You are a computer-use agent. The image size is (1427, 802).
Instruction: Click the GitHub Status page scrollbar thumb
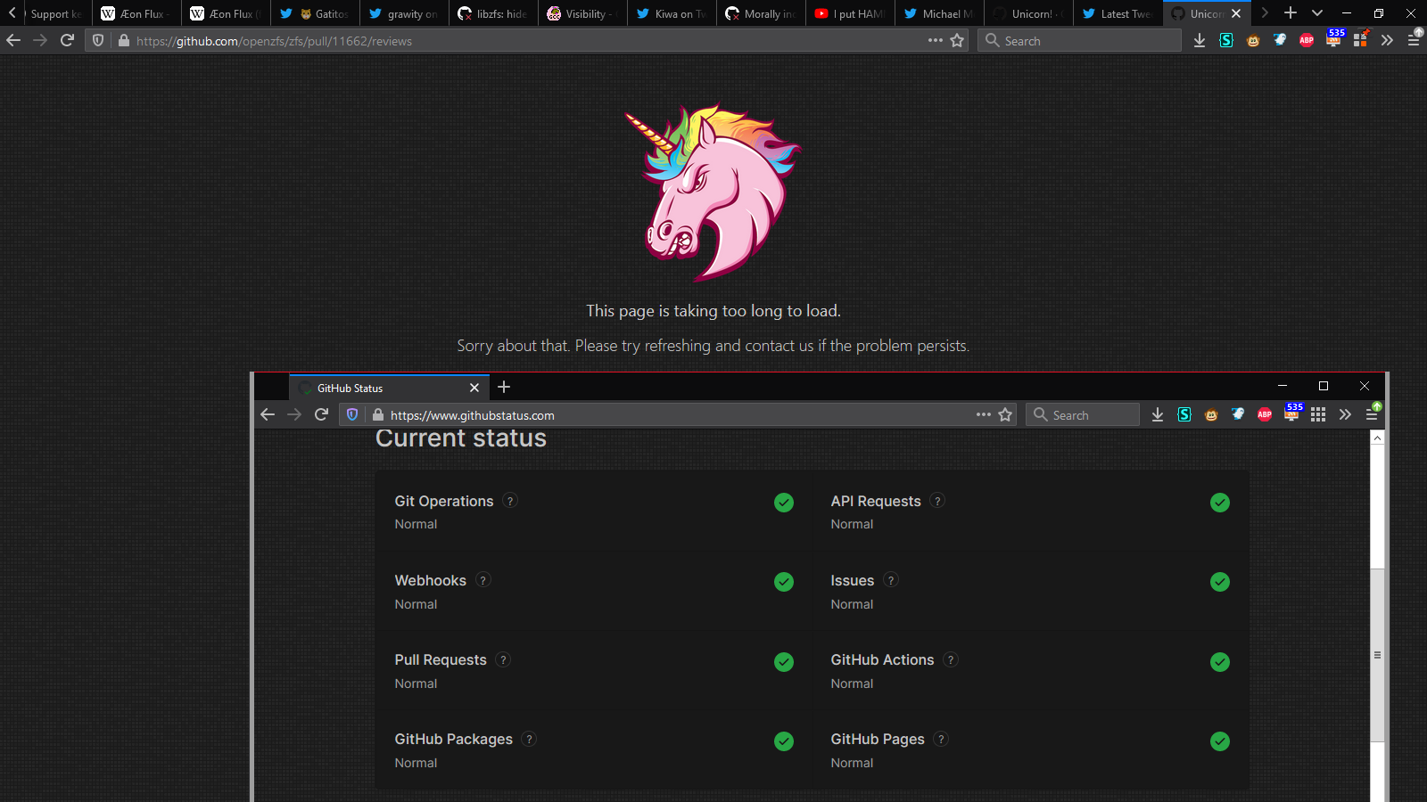[1377, 655]
